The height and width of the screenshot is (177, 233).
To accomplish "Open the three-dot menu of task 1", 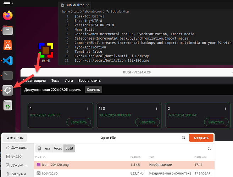I will coord(88,109).
